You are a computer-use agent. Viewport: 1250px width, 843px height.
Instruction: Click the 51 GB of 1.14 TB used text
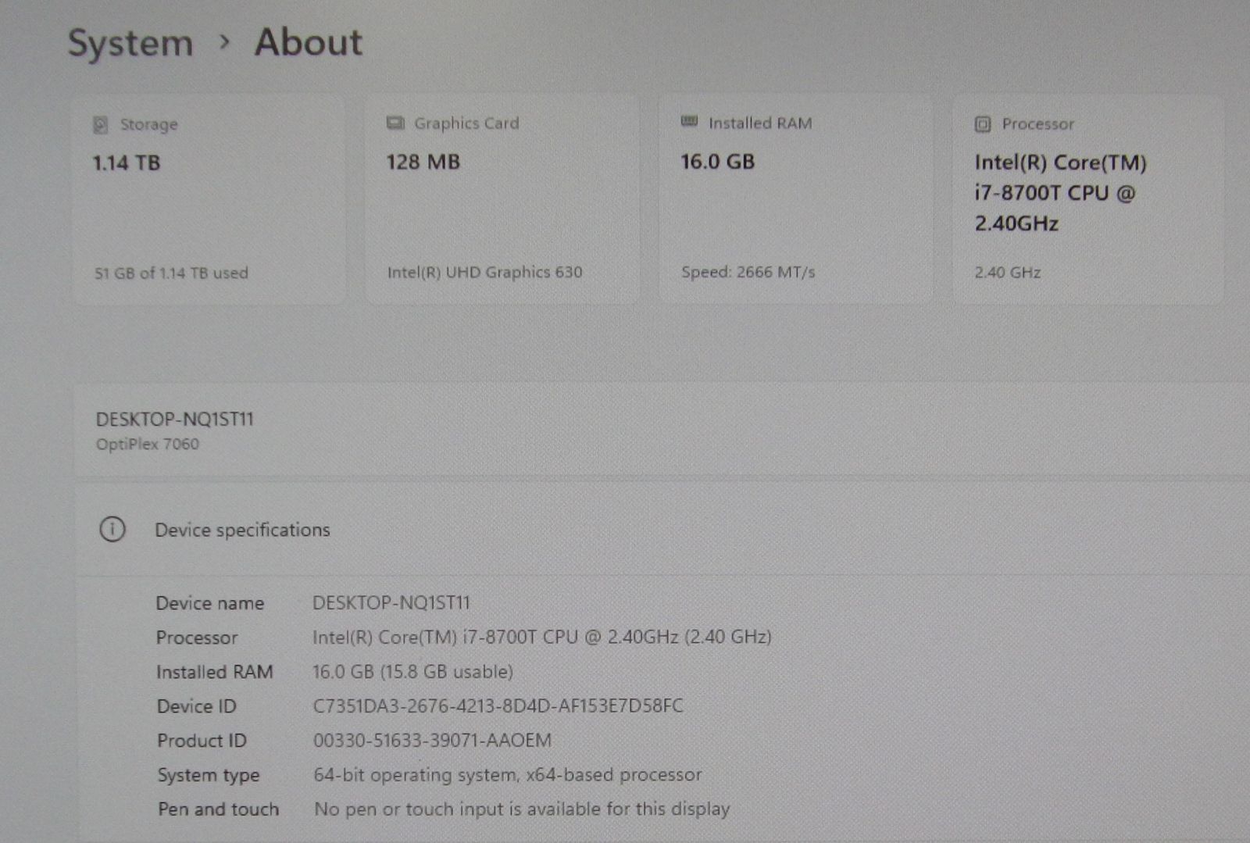pyautogui.click(x=171, y=273)
